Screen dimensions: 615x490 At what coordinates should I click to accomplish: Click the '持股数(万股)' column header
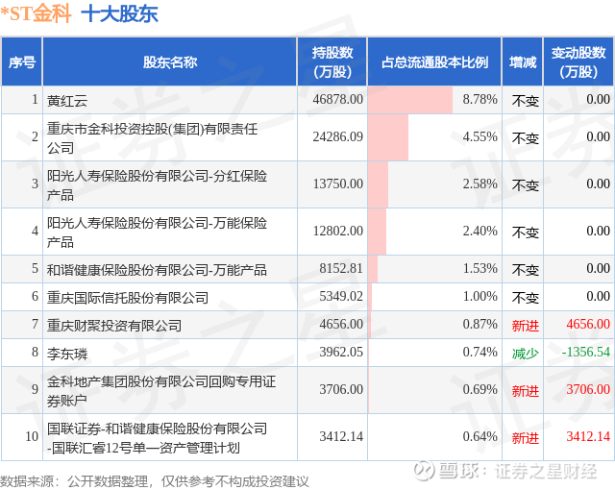pyautogui.click(x=332, y=61)
